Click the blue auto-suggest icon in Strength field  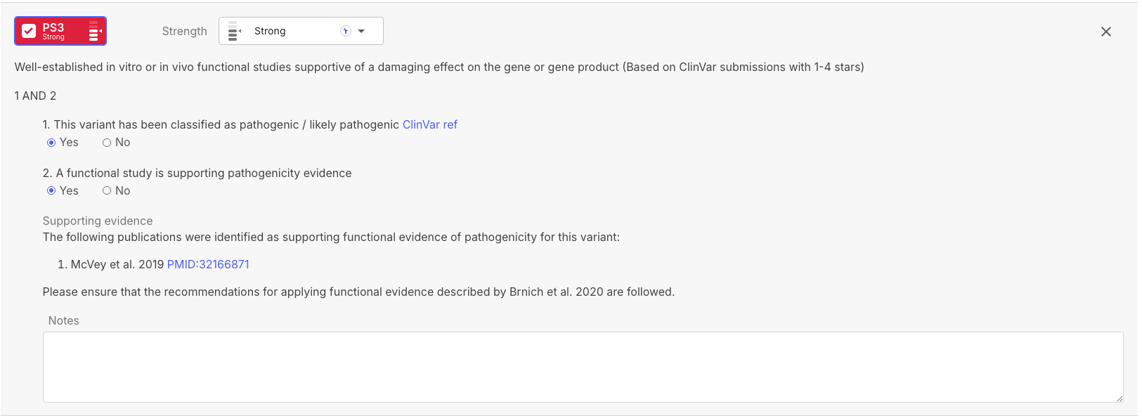(345, 31)
